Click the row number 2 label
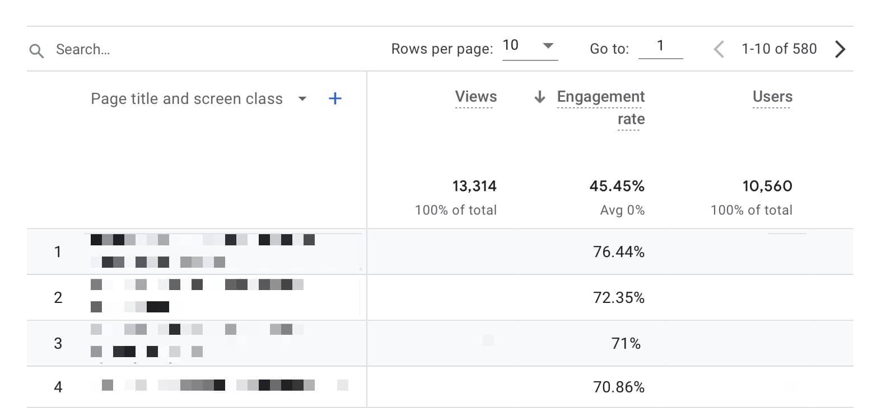The height and width of the screenshot is (408, 886). tap(58, 297)
